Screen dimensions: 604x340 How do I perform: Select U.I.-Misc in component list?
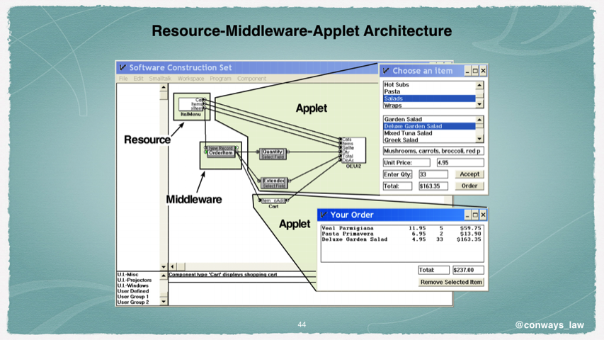(x=128, y=274)
